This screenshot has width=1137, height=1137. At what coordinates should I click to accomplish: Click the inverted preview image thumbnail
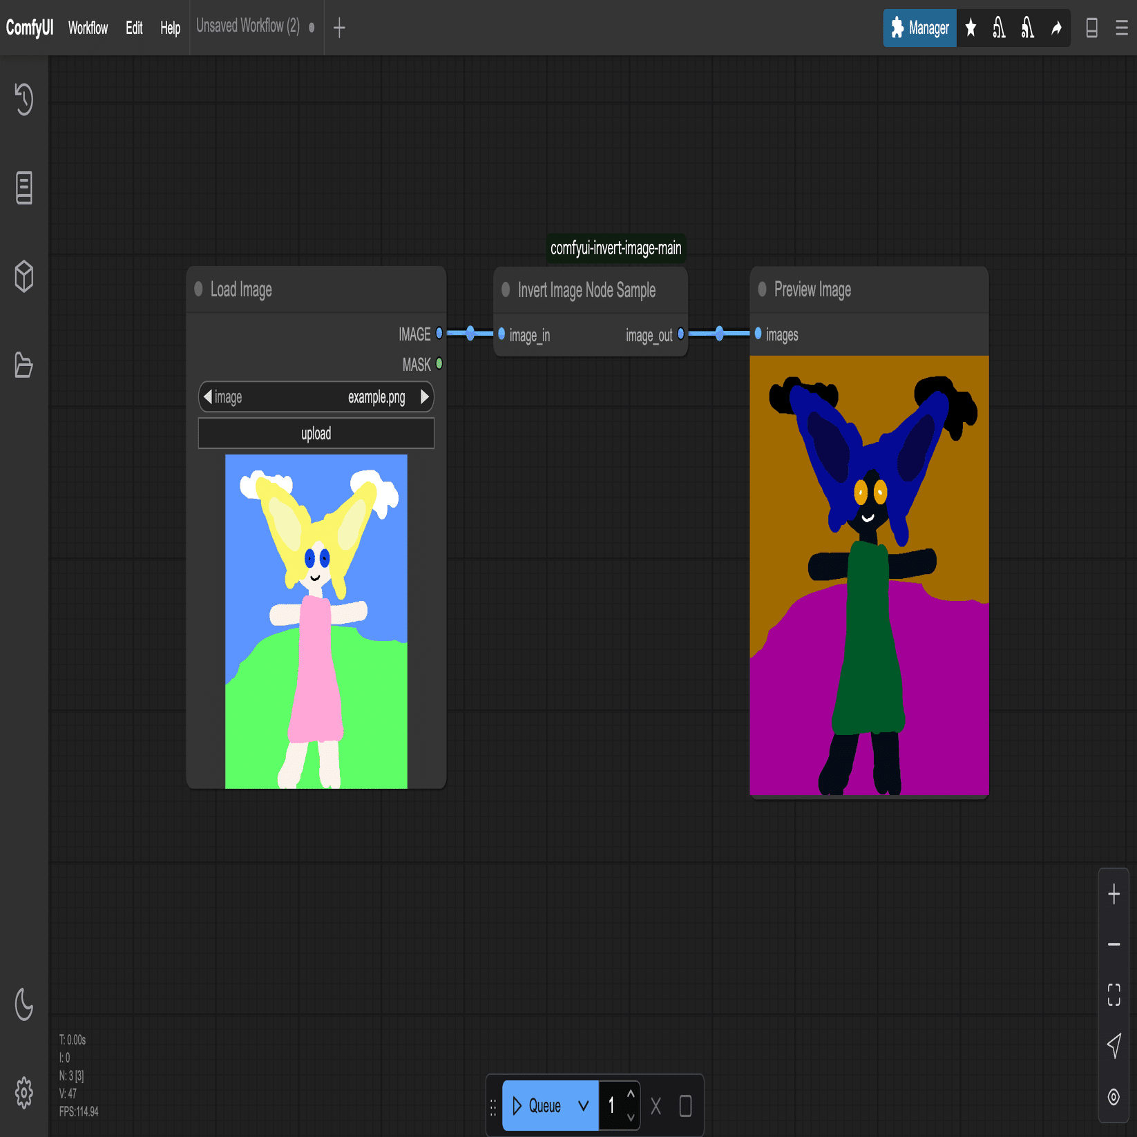(869, 575)
